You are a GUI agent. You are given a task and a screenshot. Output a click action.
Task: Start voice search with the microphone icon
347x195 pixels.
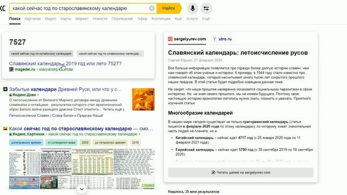pyautogui.click(x=192, y=8)
